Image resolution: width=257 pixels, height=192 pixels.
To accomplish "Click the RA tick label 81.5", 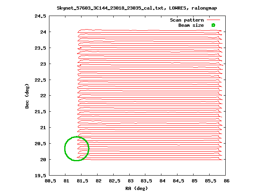I will [82, 181].
